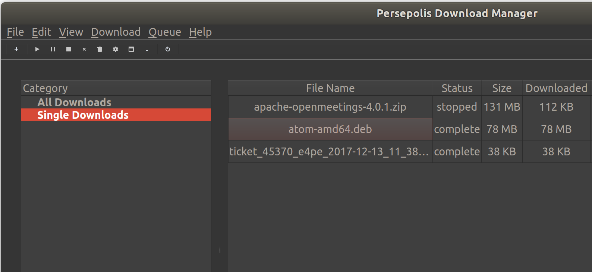Click the 112 KB downloaded cell

pos(556,107)
